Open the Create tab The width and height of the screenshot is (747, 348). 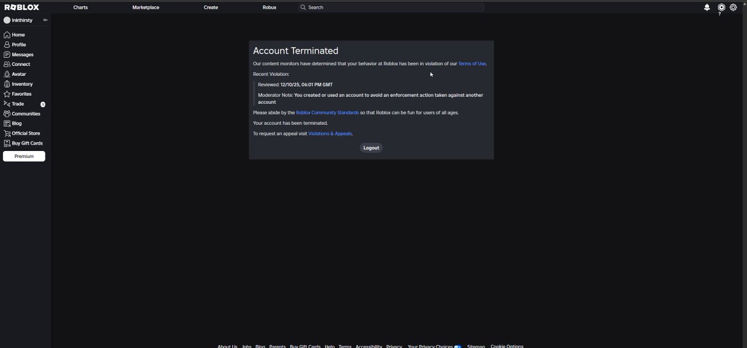pos(211,7)
